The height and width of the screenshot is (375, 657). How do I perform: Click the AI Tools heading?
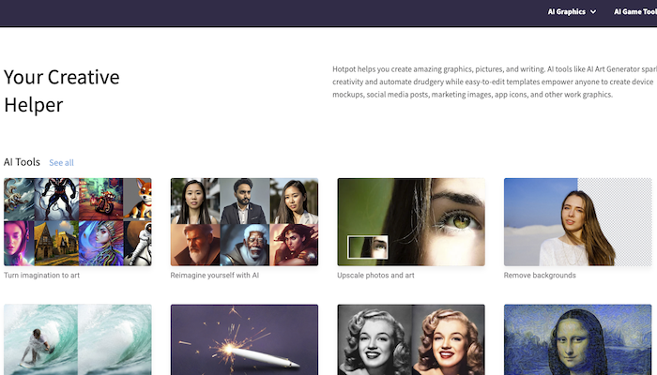tap(22, 162)
